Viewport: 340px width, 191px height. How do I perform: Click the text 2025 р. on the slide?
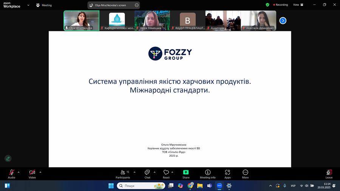pos(174,156)
